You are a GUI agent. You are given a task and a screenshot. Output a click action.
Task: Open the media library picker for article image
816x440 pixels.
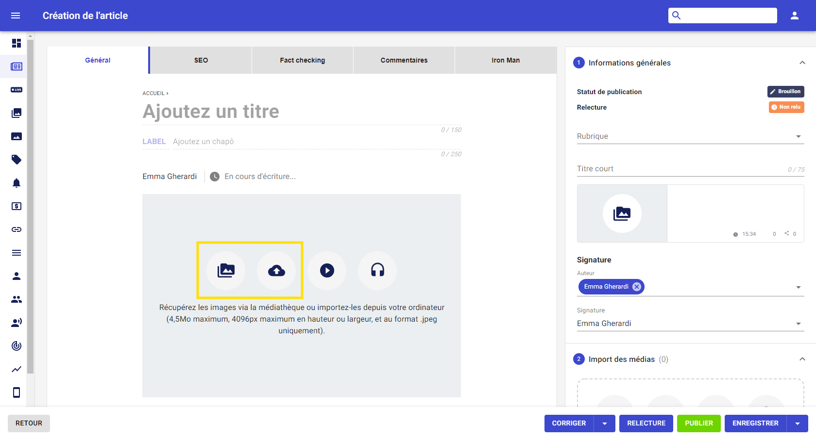[225, 271]
